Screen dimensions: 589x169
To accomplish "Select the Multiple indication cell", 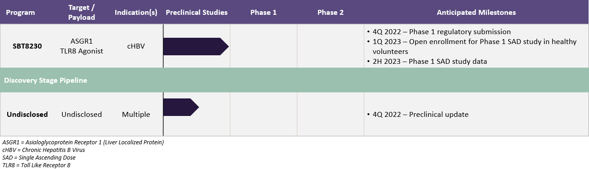I will coord(136,114).
